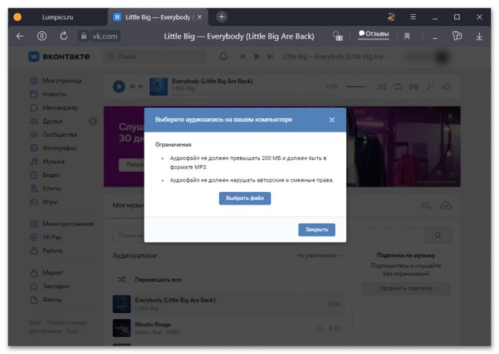499x354 pixels.
Task: Click play in top header player
Action: coord(257,57)
